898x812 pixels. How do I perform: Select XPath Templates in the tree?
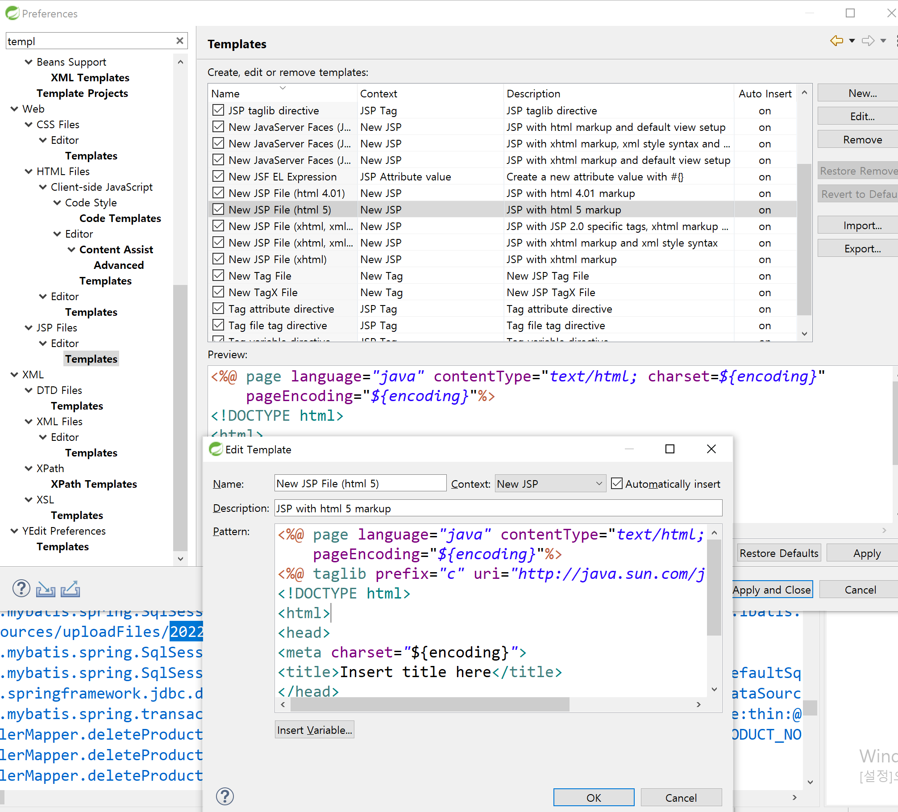pyautogui.click(x=94, y=484)
